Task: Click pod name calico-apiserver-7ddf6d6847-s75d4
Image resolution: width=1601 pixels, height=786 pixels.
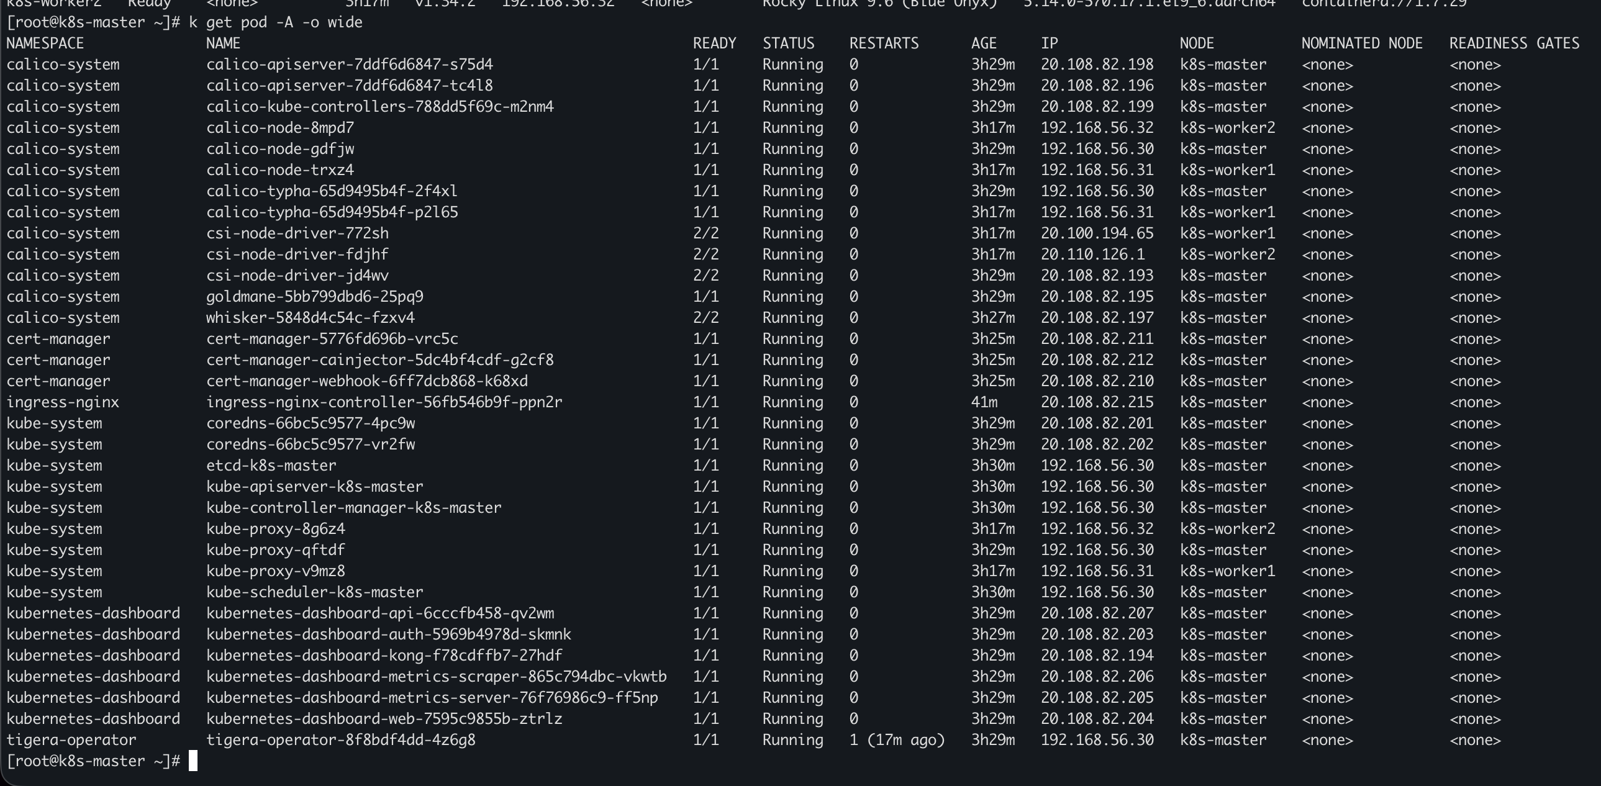Action: click(x=349, y=65)
